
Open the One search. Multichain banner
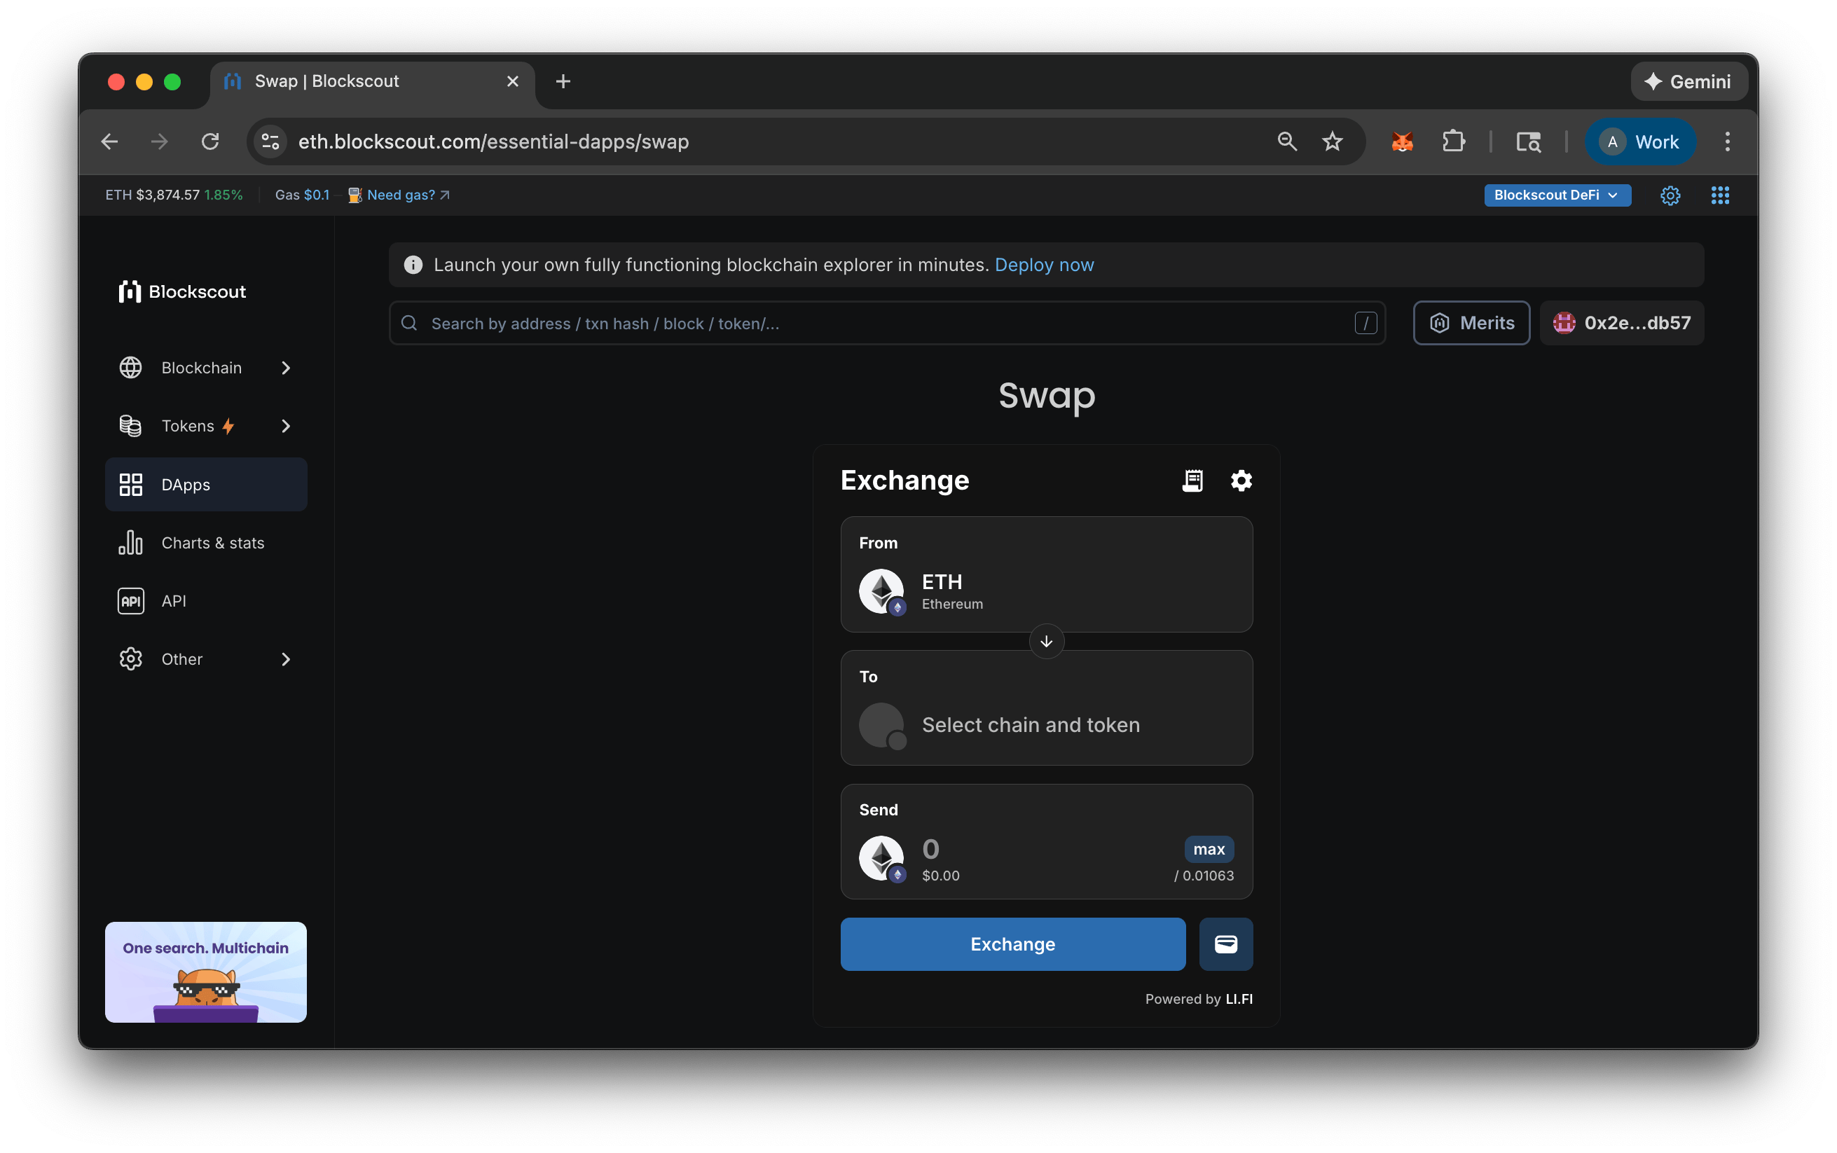tap(206, 972)
